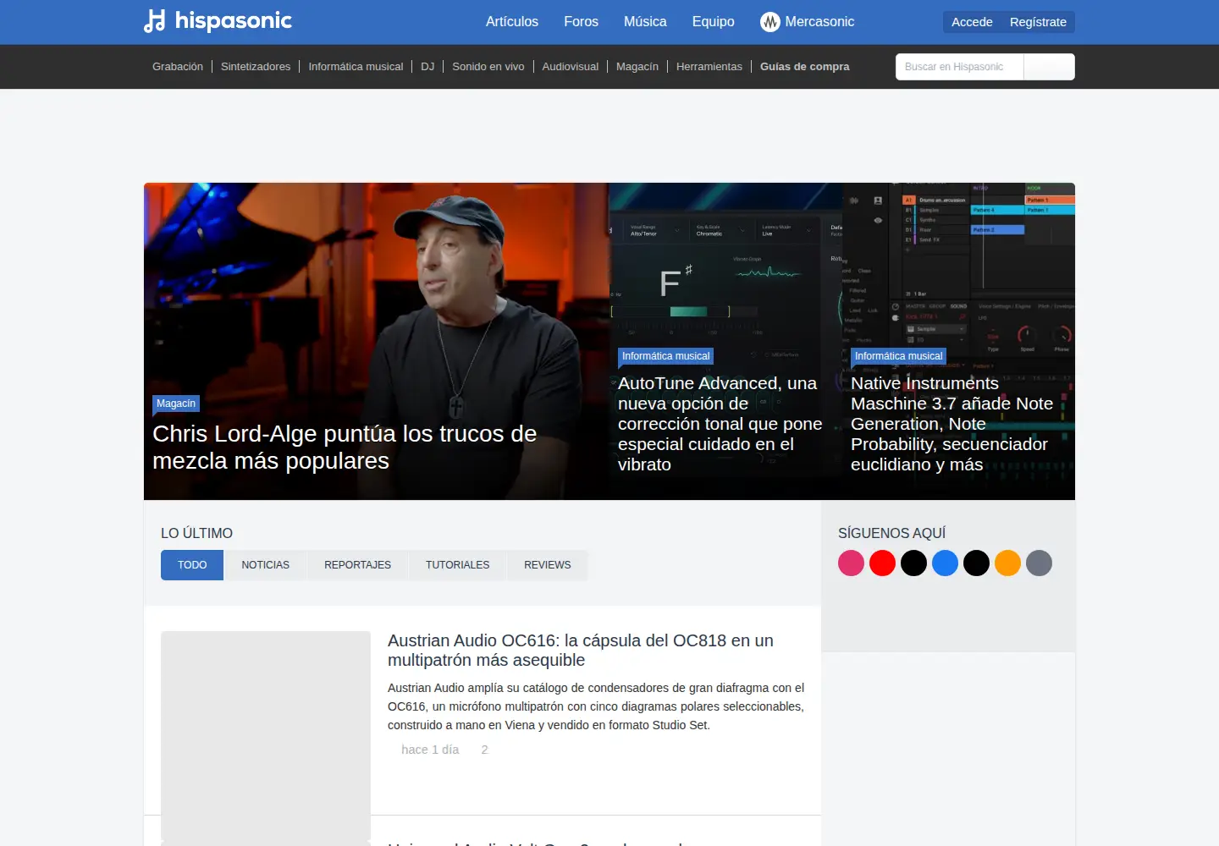Open the Magacín navigation link
The width and height of the screenshot is (1219, 846).
click(637, 67)
